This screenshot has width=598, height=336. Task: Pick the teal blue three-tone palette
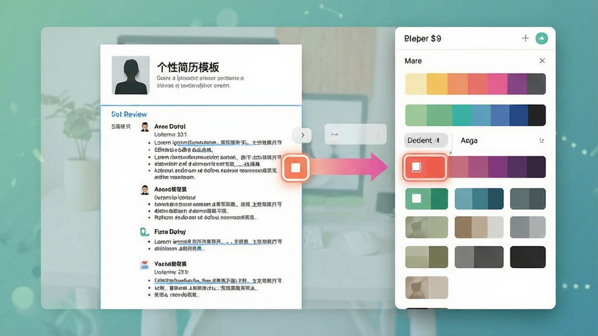tap(479, 198)
